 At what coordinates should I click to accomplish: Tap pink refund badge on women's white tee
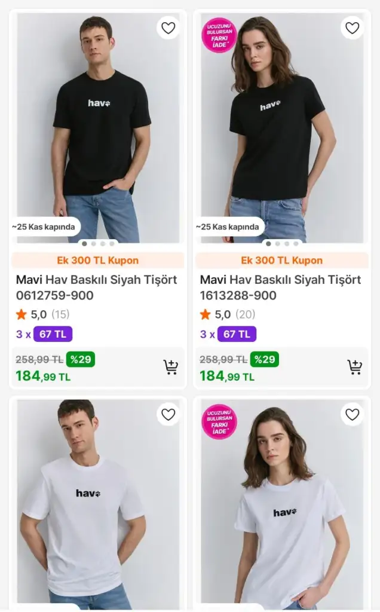(219, 422)
